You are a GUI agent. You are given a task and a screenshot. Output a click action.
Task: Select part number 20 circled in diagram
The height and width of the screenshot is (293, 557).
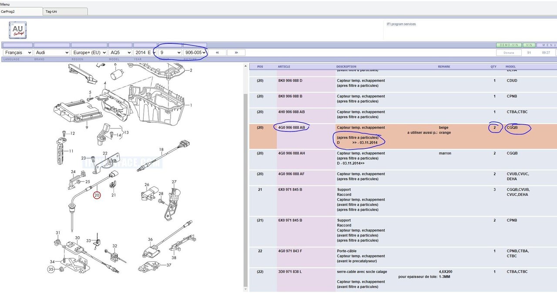[x=97, y=195]
